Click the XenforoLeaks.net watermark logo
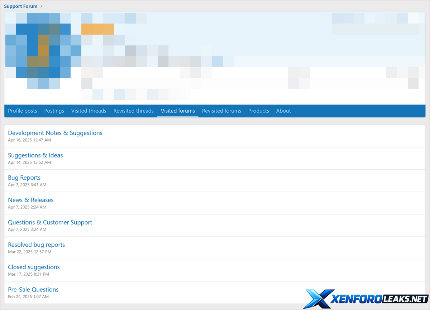Image resolution: width=430 pixels, height=310 pixels. pyautogui.click(x=365, y=299)
